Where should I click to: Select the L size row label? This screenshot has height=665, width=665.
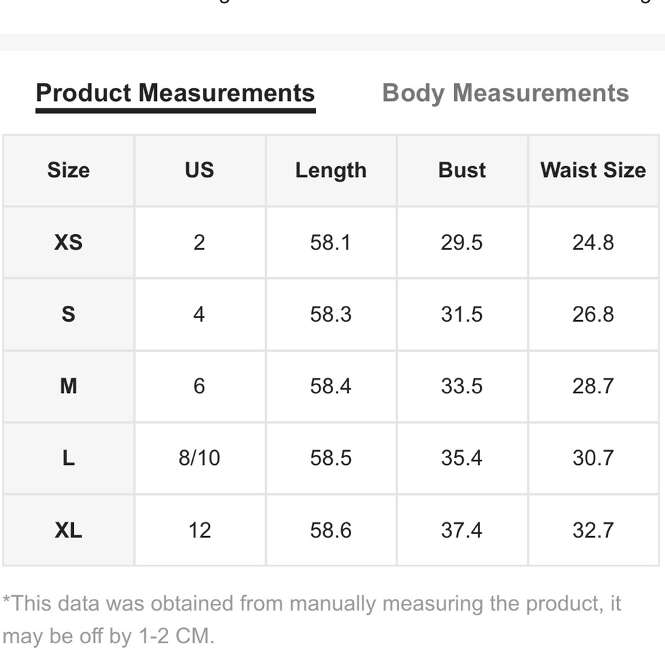coord(68,458)
